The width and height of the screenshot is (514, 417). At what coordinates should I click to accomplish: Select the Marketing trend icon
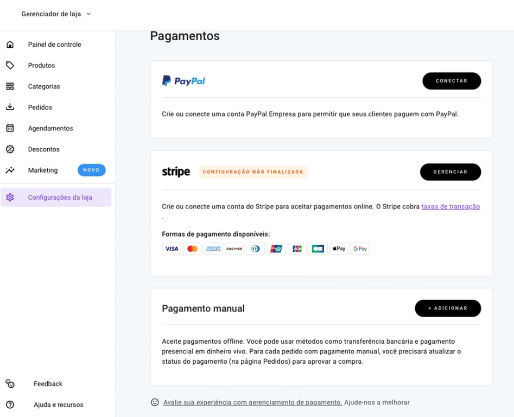[x=10, y=170]
